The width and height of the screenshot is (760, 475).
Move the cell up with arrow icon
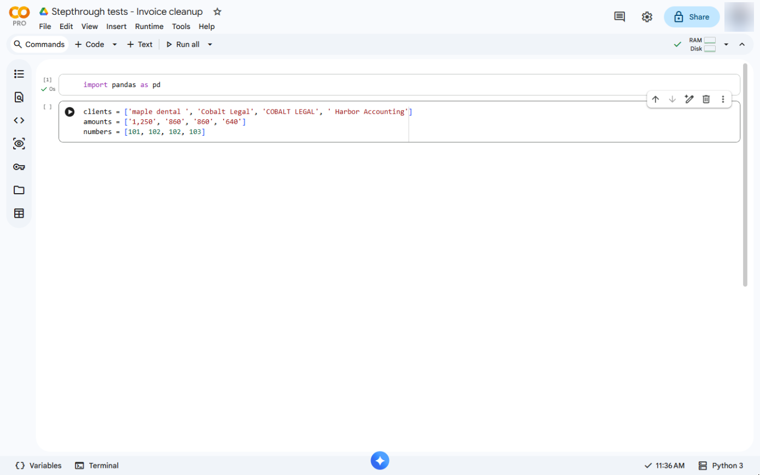655,99
